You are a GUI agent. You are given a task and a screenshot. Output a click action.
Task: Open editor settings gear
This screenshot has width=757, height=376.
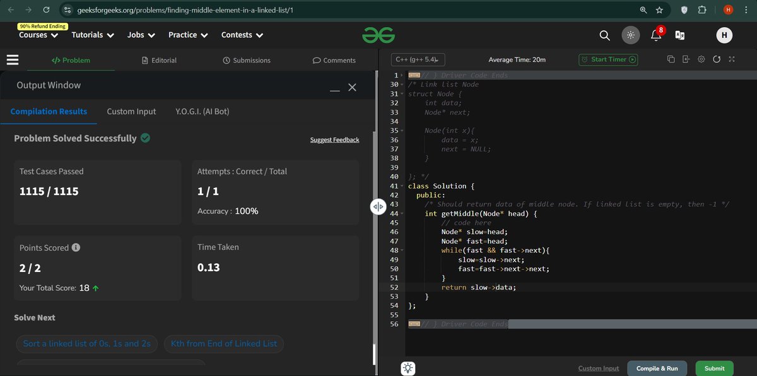pos(701,59)
